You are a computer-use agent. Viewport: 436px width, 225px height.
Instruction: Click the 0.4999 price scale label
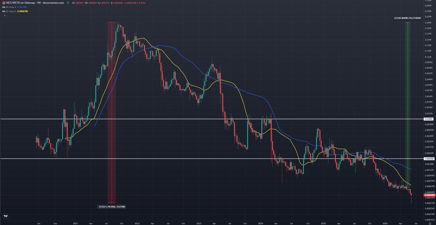[x=428, y=22]
